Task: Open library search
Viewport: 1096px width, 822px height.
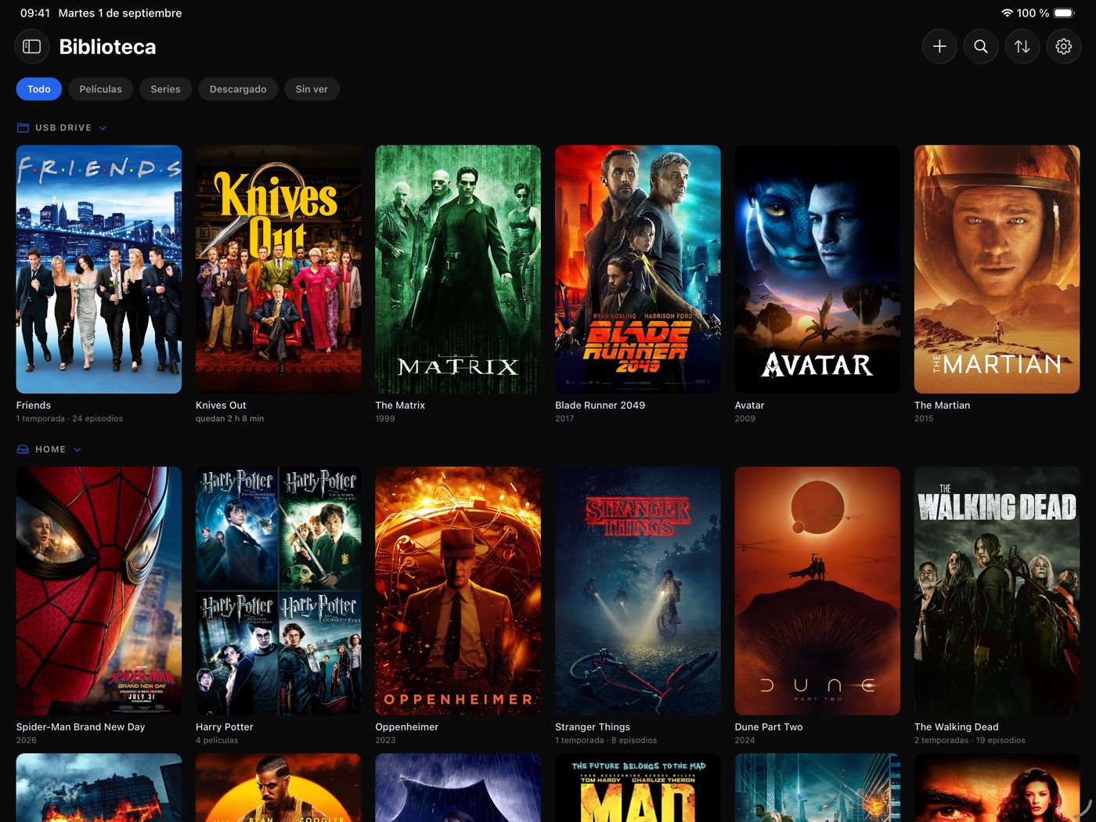Action: [x=981, y=47]
